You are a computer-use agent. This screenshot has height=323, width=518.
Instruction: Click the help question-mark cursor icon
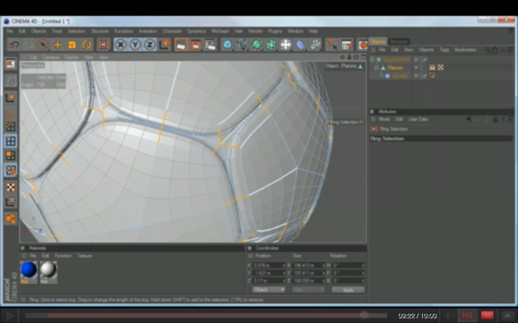click(x=331, y=45)
